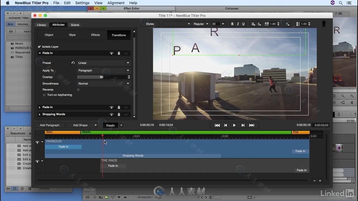This screenshot has width=358, height=201.
Task: Enable Turn on keyframing
Action: pyautogui.click(x=44, y=95)
